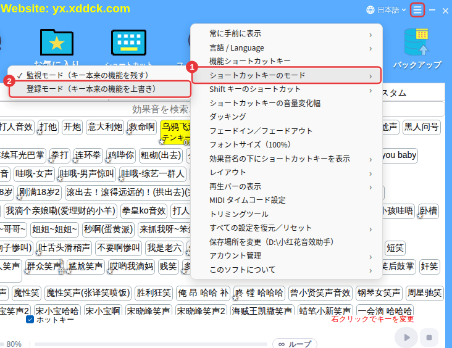Expand すべての設定を復元／リセット submenu
Image resolution: width=452 pixels, height=348 pixels.
click(x=287, y=228)
